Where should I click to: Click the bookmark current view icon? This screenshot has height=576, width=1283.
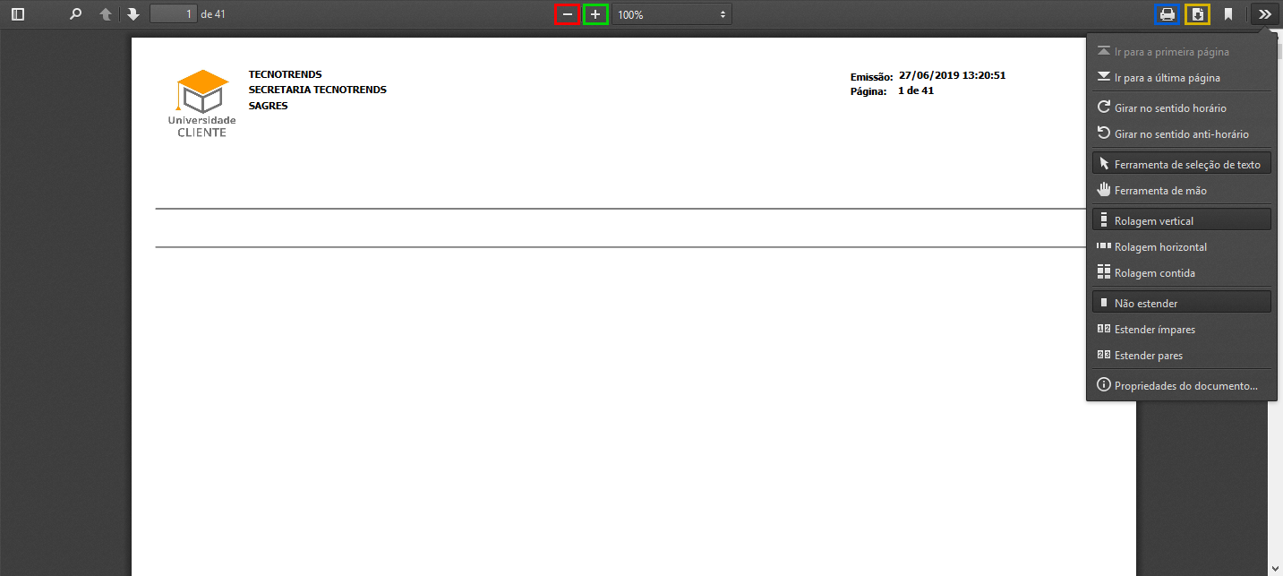(x=1228, y=14)
